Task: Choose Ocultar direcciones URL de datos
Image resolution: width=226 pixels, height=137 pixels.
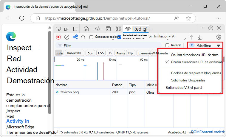Action: 195,55
